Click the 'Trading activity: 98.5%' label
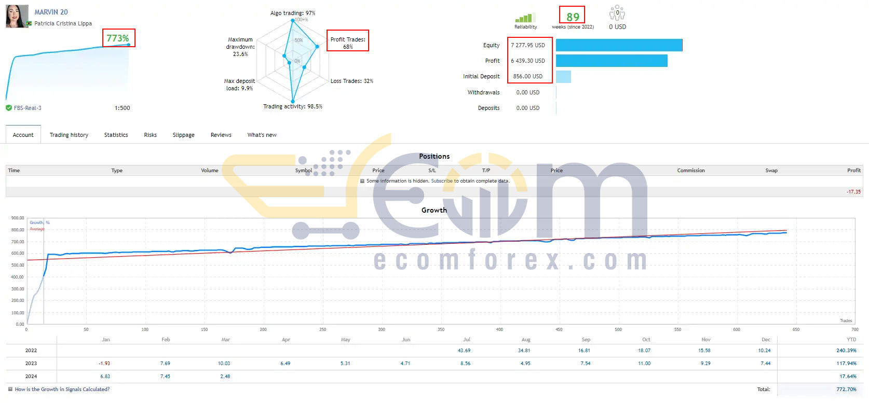The height and width of the screenshot is (403, 869). [293, 106]
